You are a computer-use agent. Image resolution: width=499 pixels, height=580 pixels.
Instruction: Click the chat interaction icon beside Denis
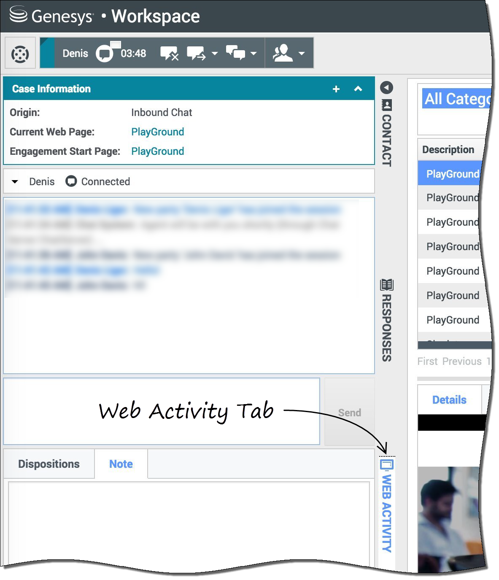coord(105,53)
